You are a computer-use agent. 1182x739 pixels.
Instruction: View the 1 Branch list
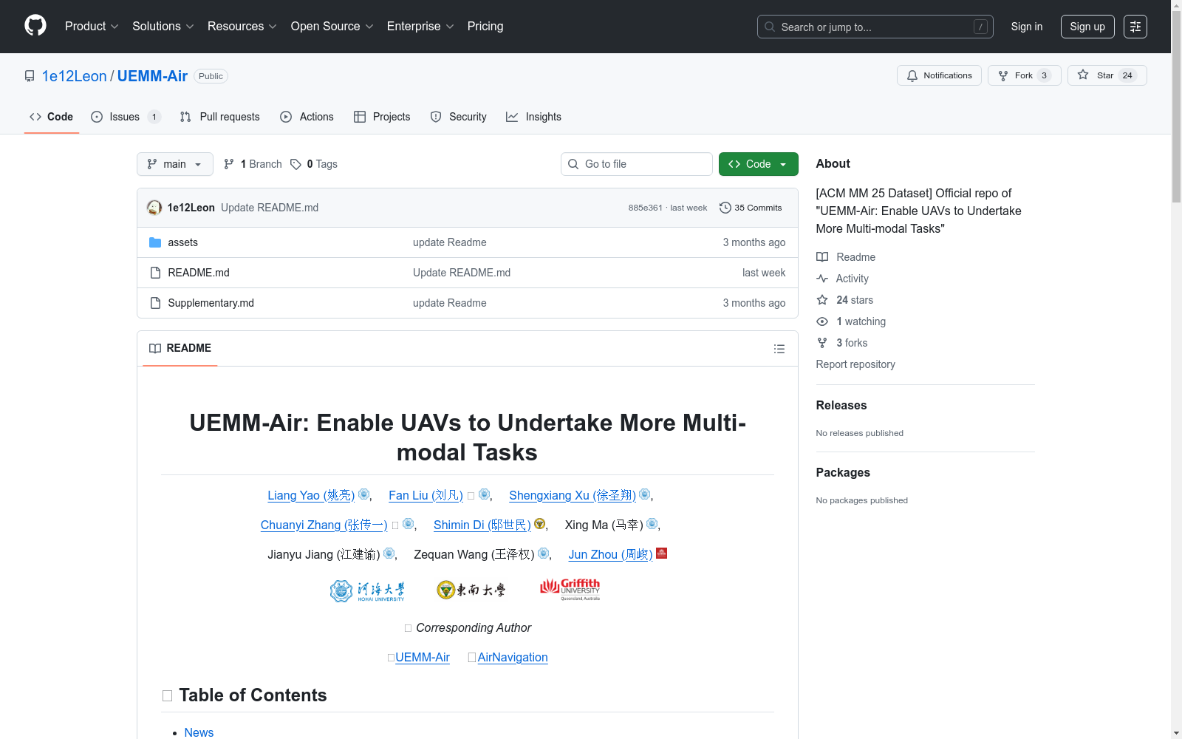(x=253, y=164)
